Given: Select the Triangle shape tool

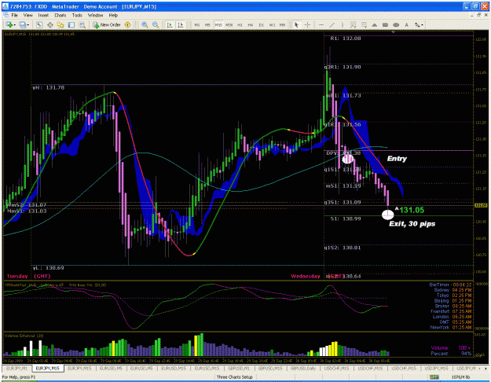Looking at the screenshot, I should 375,24.
